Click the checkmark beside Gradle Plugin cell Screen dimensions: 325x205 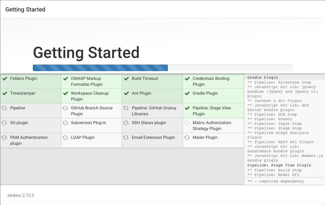pyautogui.click(x=187, y=93)
